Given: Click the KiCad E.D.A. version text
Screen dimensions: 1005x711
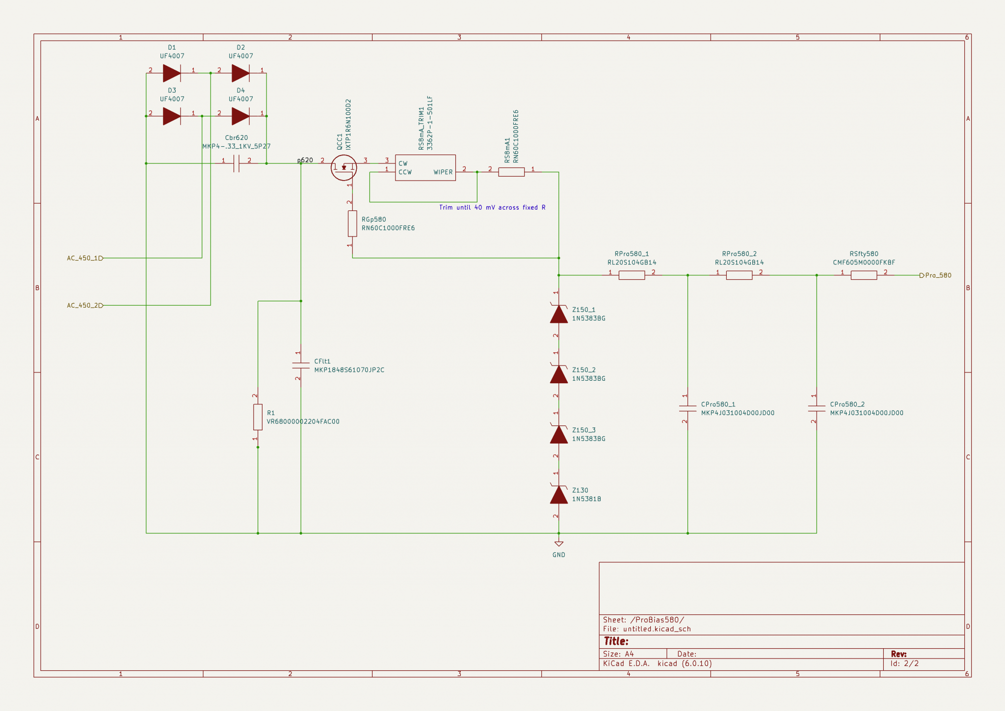Looking at the screenshot, I should tap(657, 663).
